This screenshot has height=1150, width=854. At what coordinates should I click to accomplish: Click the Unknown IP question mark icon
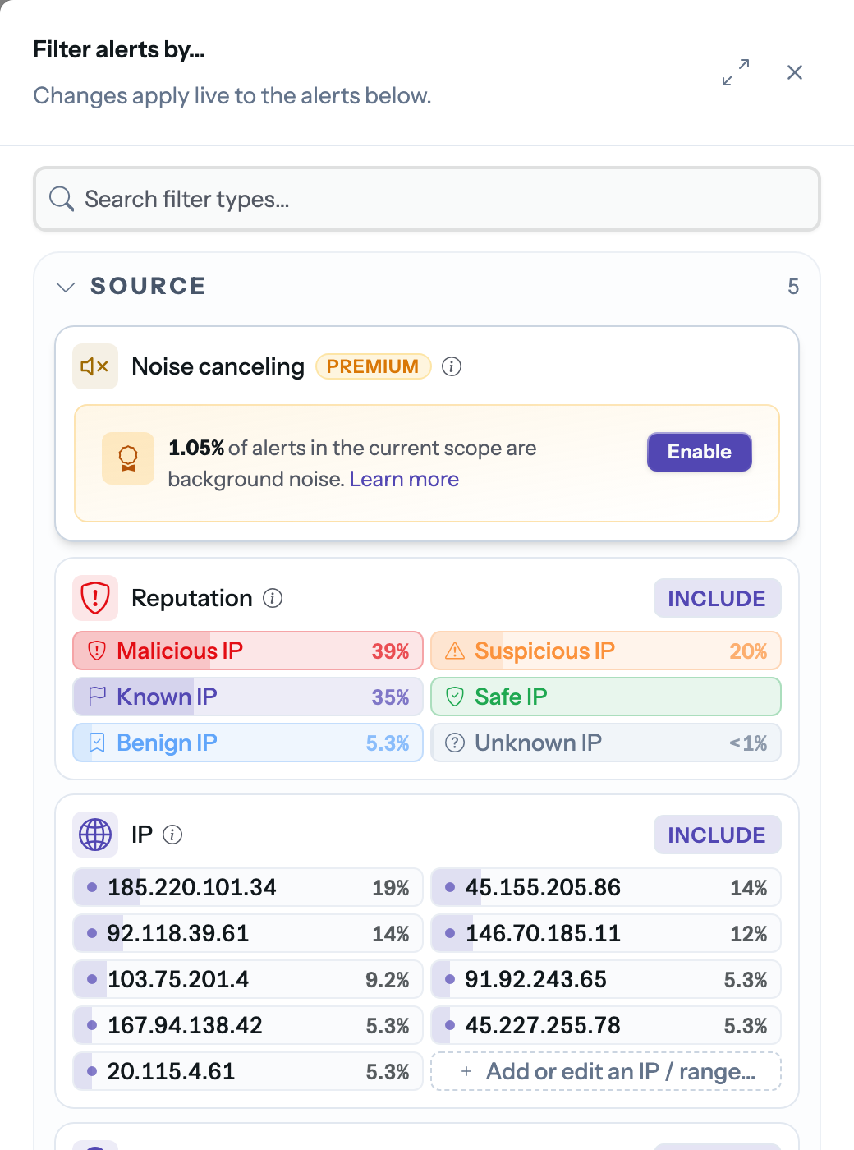coord(455,743)
